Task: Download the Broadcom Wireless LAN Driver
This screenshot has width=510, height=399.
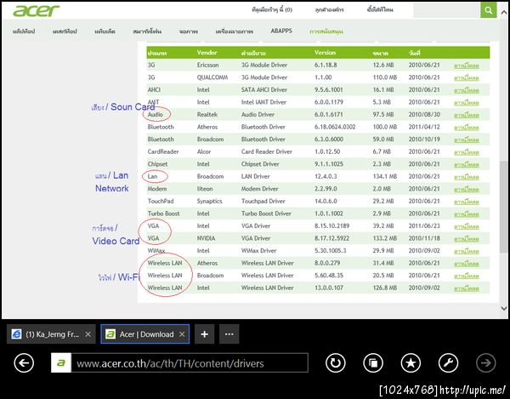Action: tap(467, 276)
